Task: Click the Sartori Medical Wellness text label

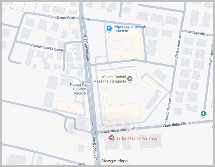Action: click(x=137, y=138)
